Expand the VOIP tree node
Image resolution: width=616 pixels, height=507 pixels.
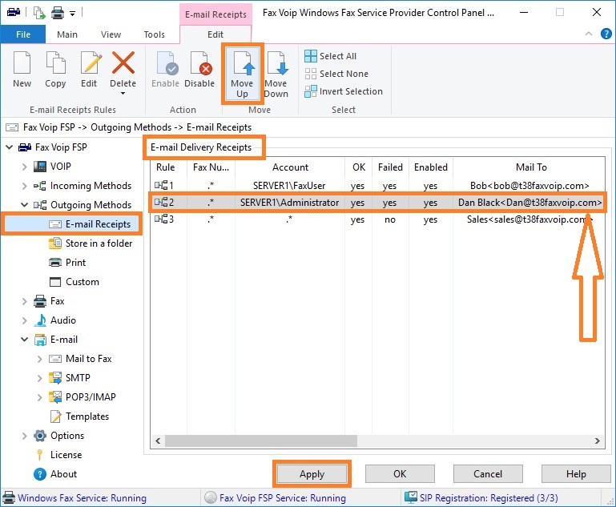tap(24, 167)
